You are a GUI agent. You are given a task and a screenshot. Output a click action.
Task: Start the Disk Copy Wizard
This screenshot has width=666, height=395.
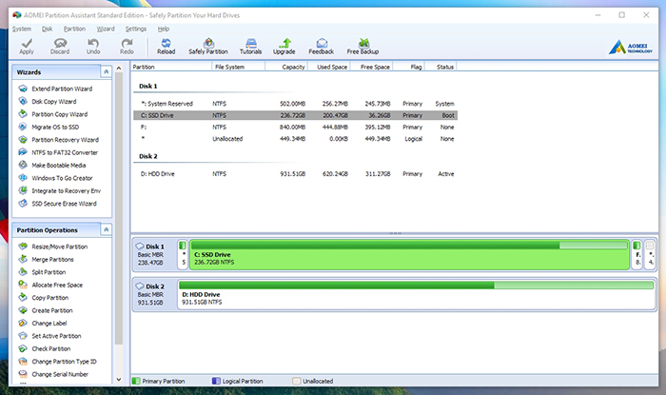[x=54, y=102]
